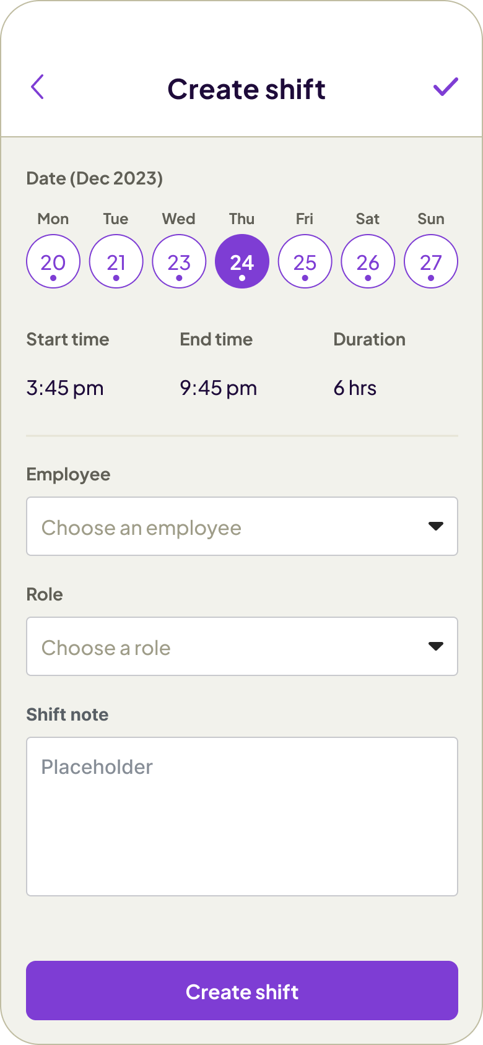Choose Wednesday date 23
The width and height of the screenshot is (483, 1045).
tap(179, 262)
